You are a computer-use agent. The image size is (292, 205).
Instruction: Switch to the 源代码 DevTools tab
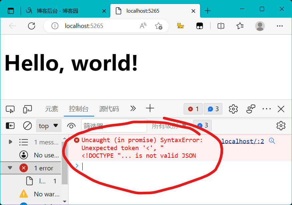[109, 109]
